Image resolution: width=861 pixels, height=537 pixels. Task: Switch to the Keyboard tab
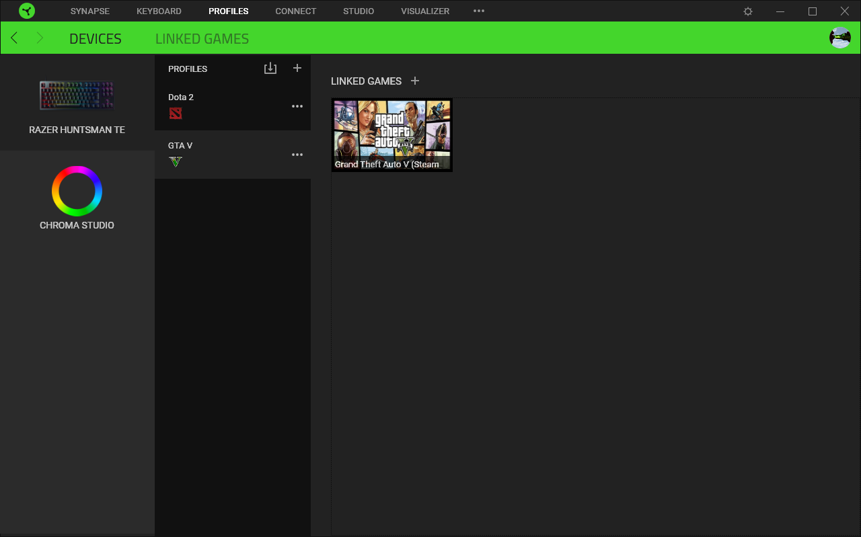click(x=159, y=11)
